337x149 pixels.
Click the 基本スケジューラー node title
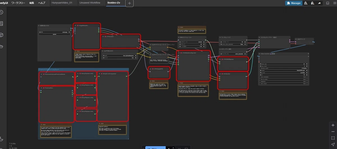pyautogui.click(x=186, y=37)
